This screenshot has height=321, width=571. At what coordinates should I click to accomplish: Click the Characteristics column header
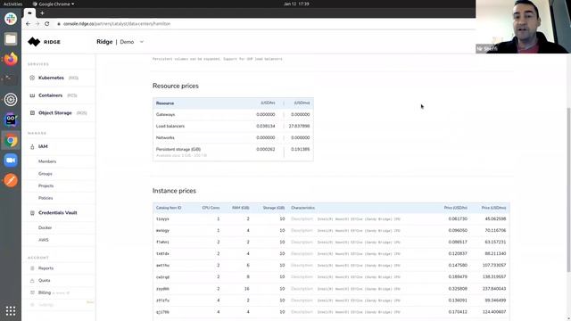[x=303, y=208]
